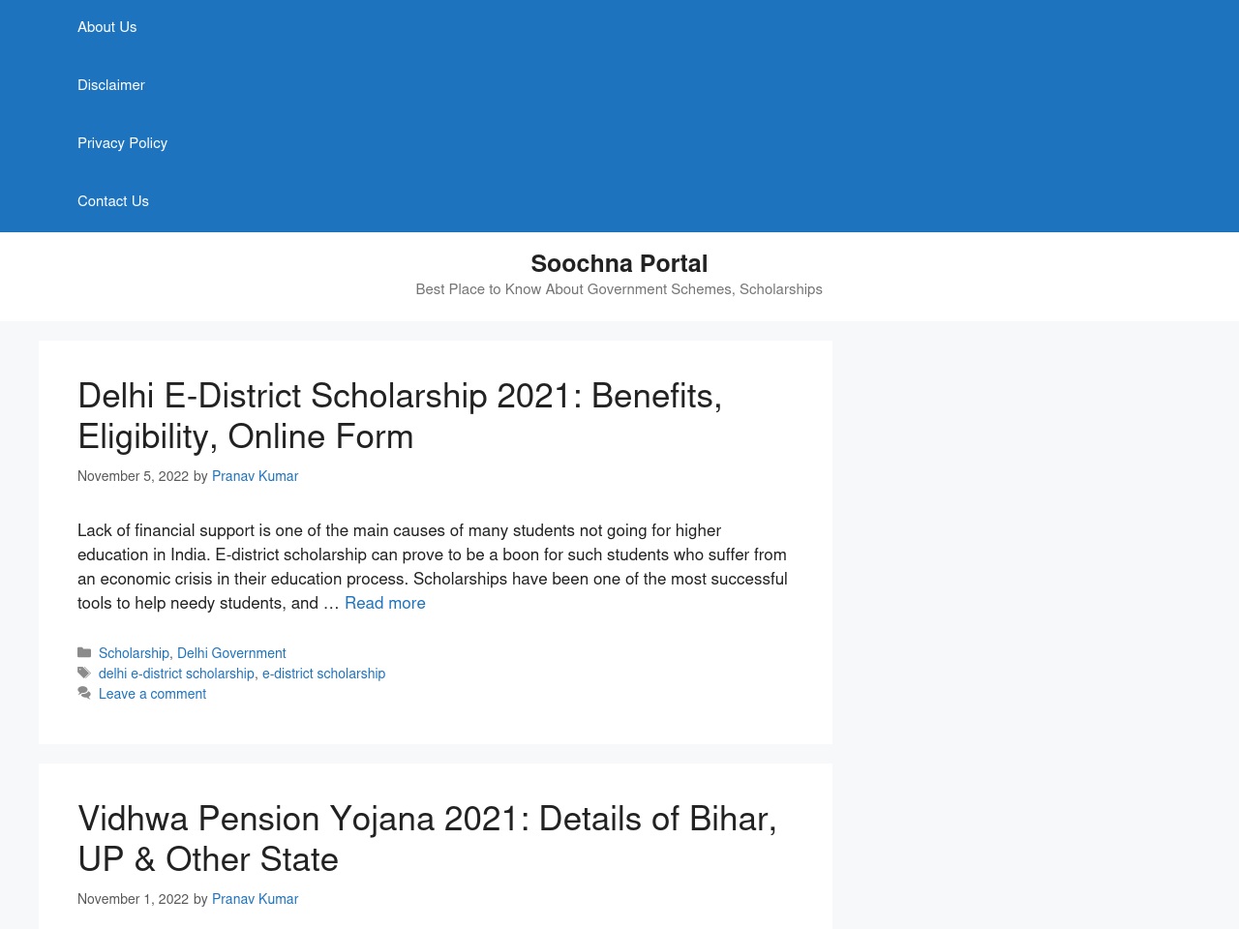Open the Vidhwa Pension Yojana 2021 post title

[427, 839]
